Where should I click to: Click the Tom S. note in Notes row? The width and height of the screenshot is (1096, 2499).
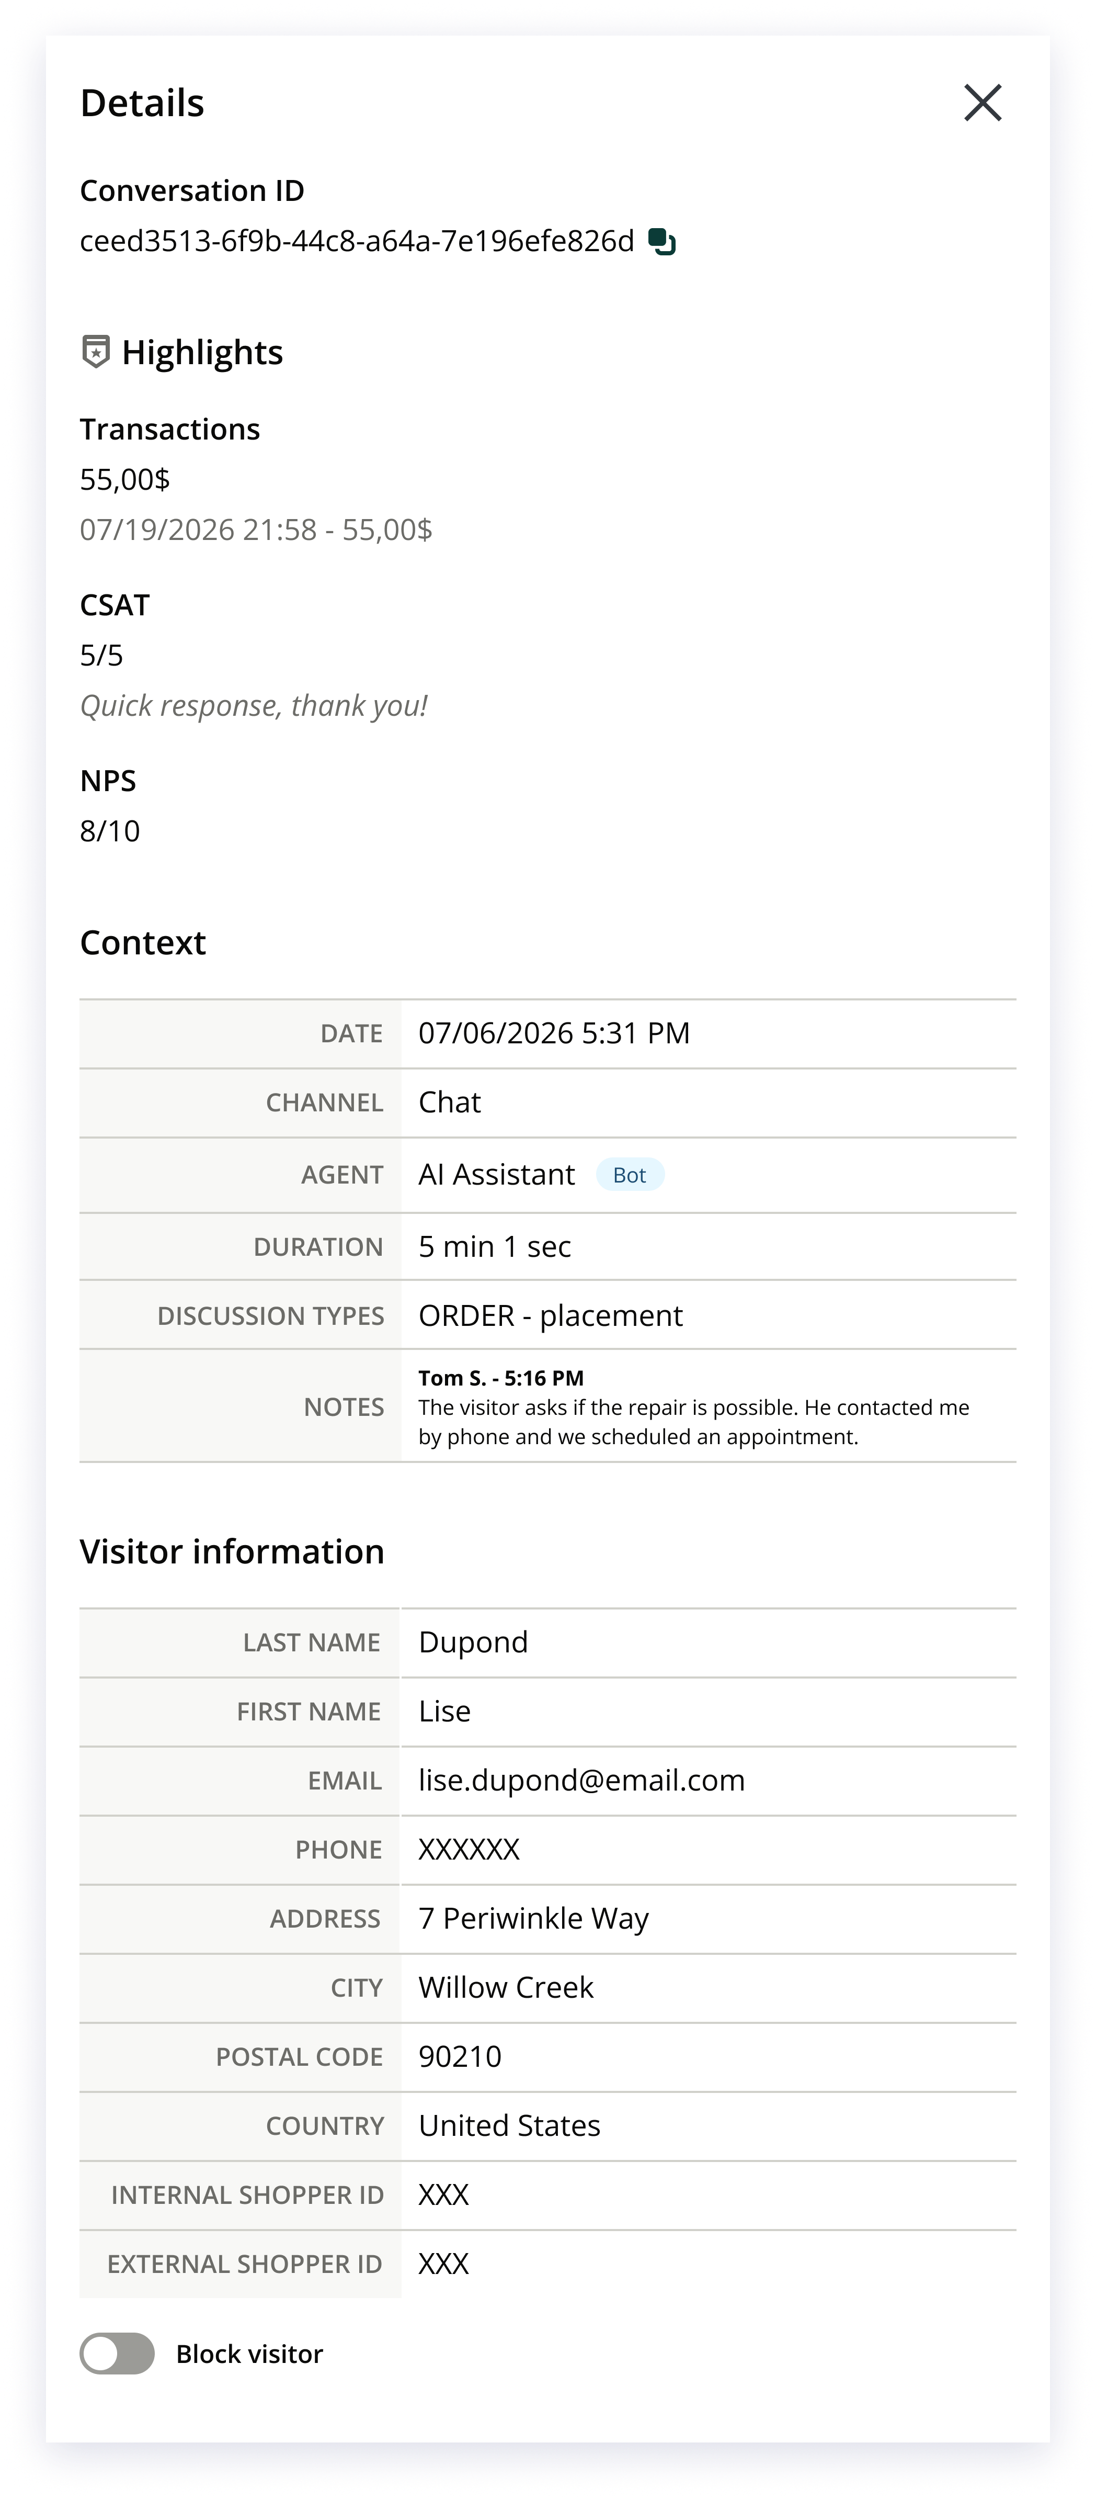tap(694, 1406)
